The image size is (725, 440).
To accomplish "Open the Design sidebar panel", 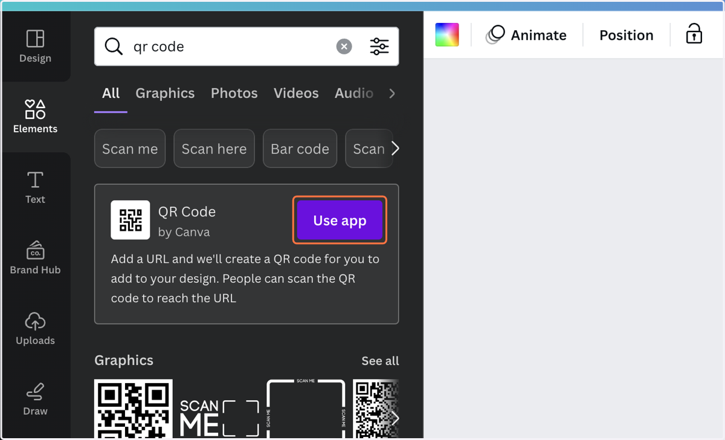I will click(35, 47).
